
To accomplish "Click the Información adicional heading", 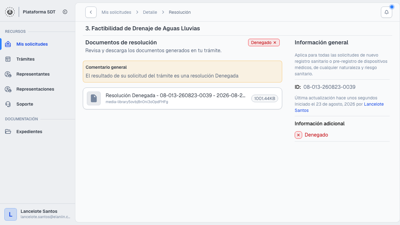I will (x=320, y=124).
